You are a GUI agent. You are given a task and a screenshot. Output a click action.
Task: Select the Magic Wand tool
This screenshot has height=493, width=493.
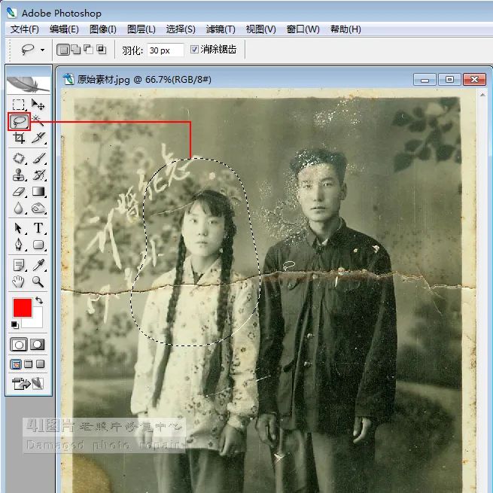click(38, 120)
